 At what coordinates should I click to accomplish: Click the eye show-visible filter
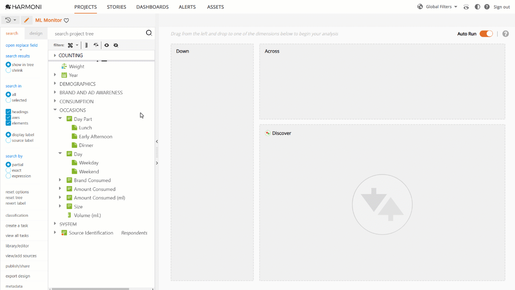click(107, 45)
